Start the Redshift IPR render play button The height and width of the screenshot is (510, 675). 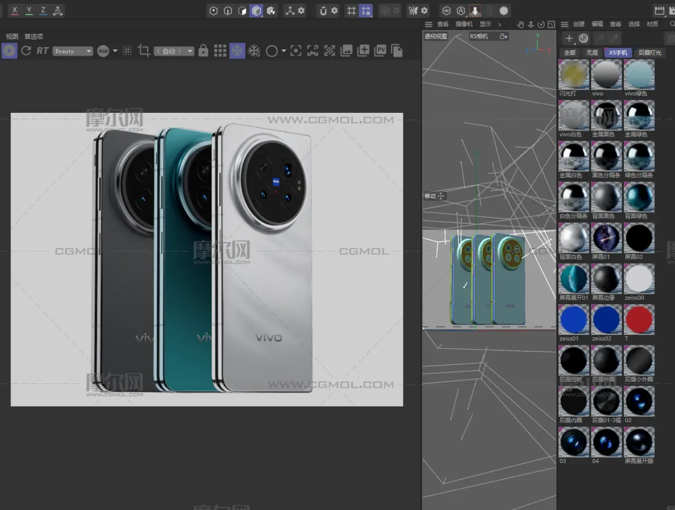(9, 51)
